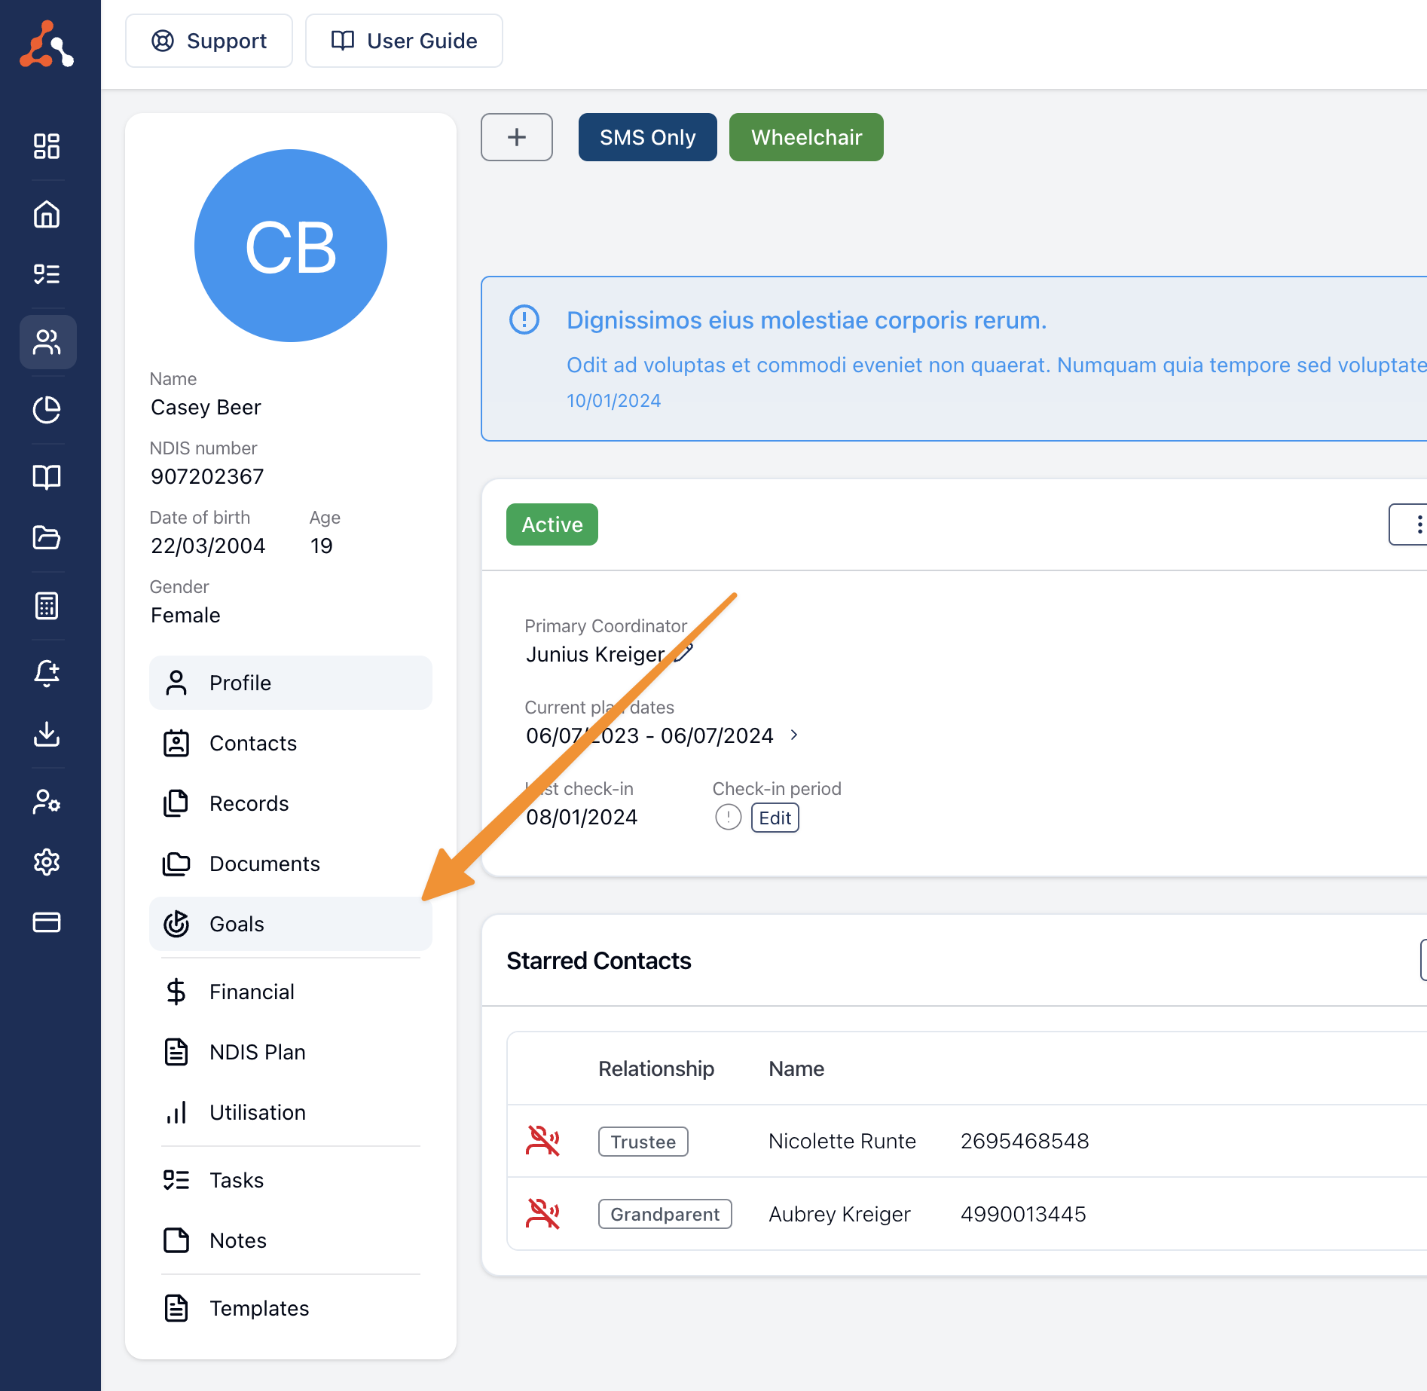Open the task checklist icon in sidebar
The height and width of the screenshot is (1391, 1427).
tap(47, 274)
